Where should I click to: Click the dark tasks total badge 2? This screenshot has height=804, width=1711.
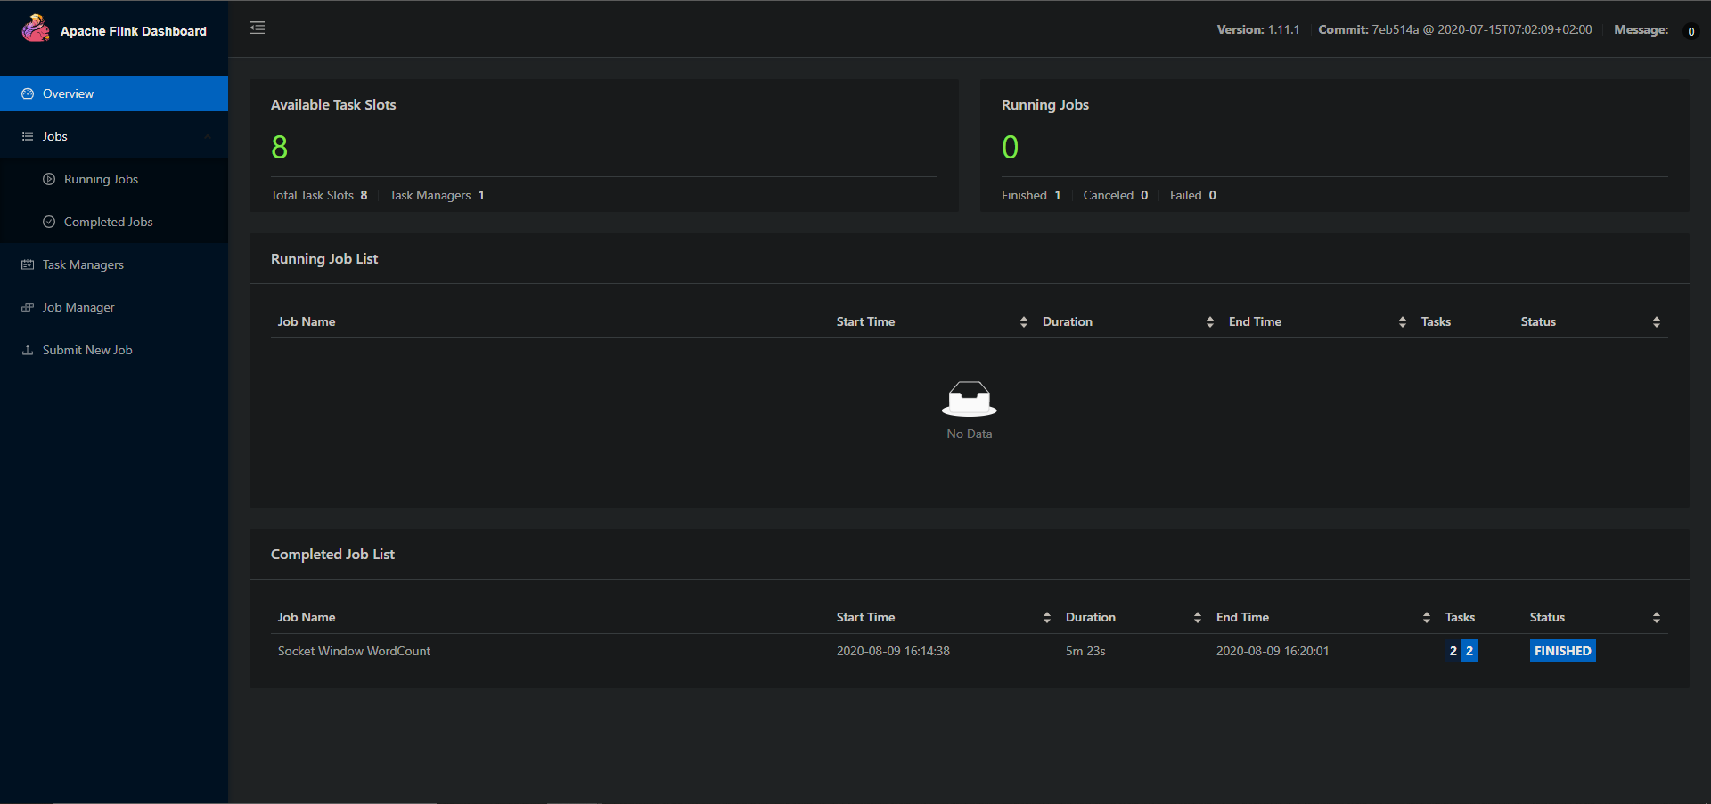tap(1453, 651)
